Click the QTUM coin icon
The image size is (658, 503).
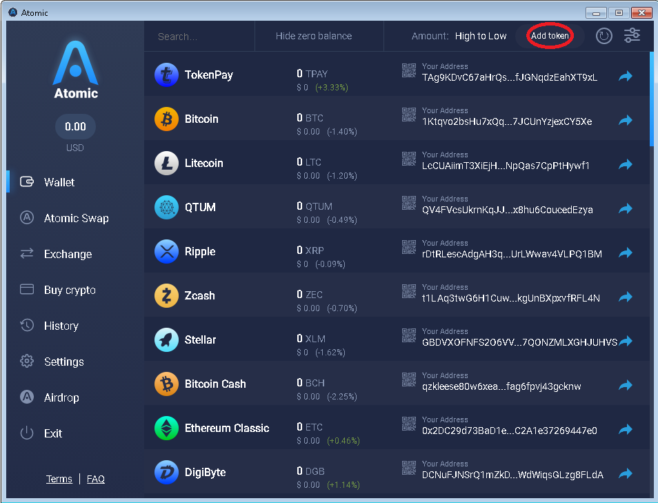click(167, 208)
